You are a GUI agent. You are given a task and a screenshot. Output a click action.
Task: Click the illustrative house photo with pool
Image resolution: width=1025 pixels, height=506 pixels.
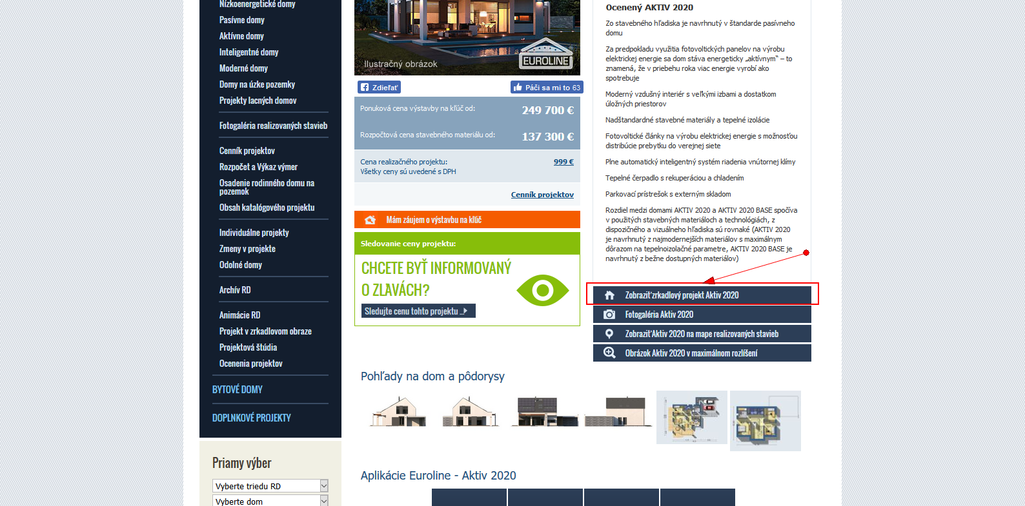coord(467,37)
